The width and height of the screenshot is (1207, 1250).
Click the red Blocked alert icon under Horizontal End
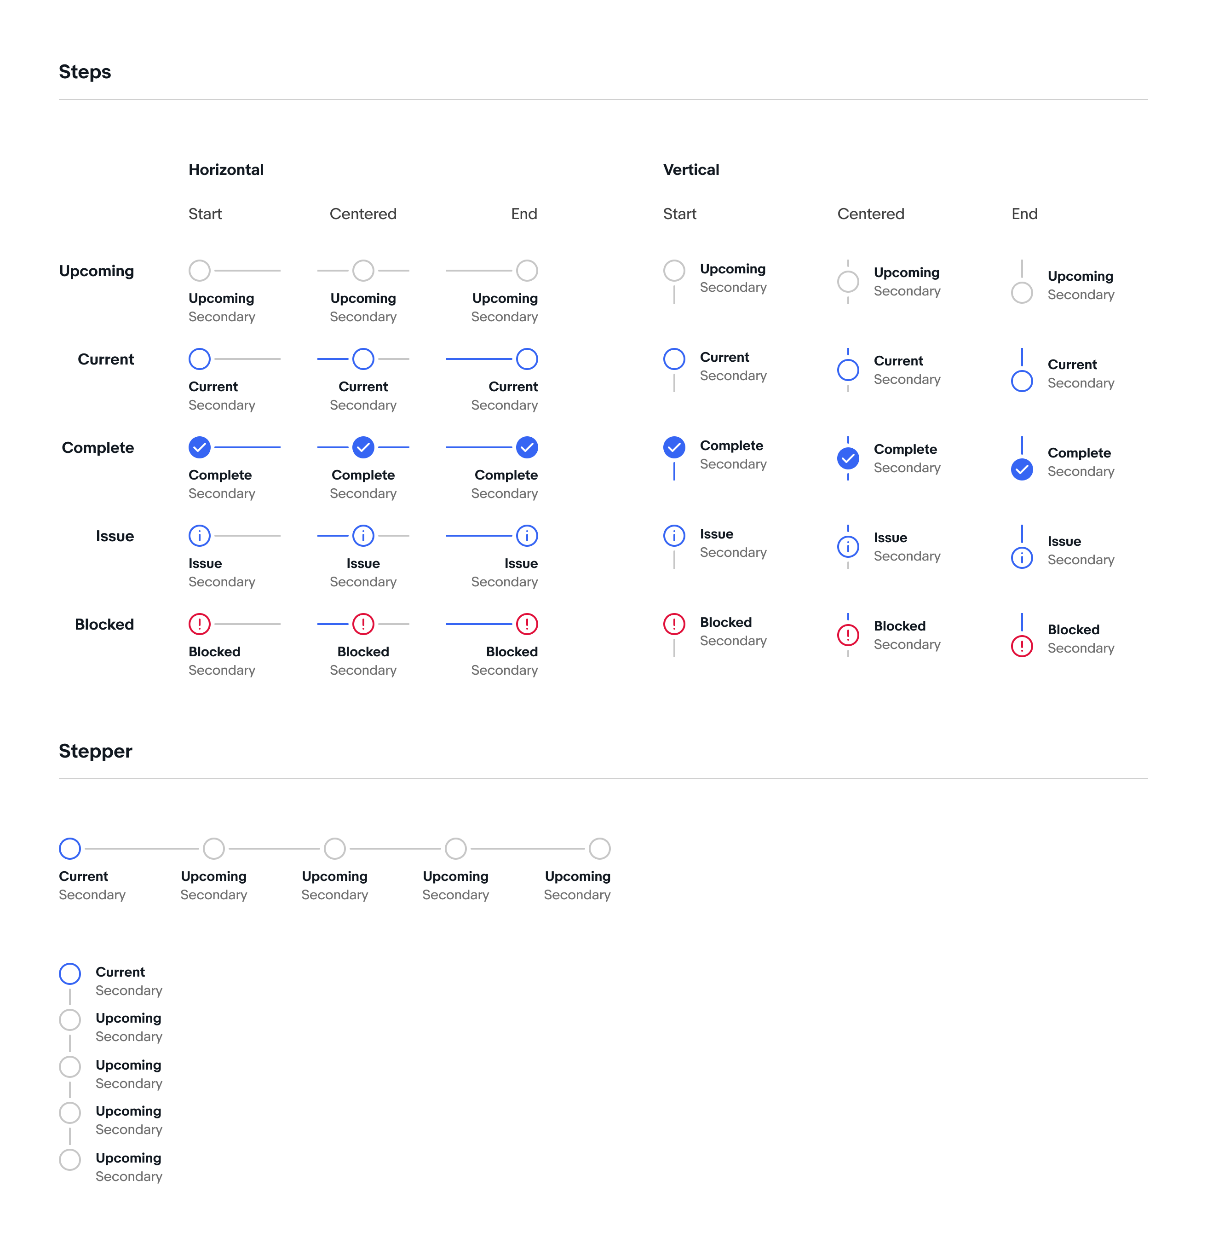[526, 625]
